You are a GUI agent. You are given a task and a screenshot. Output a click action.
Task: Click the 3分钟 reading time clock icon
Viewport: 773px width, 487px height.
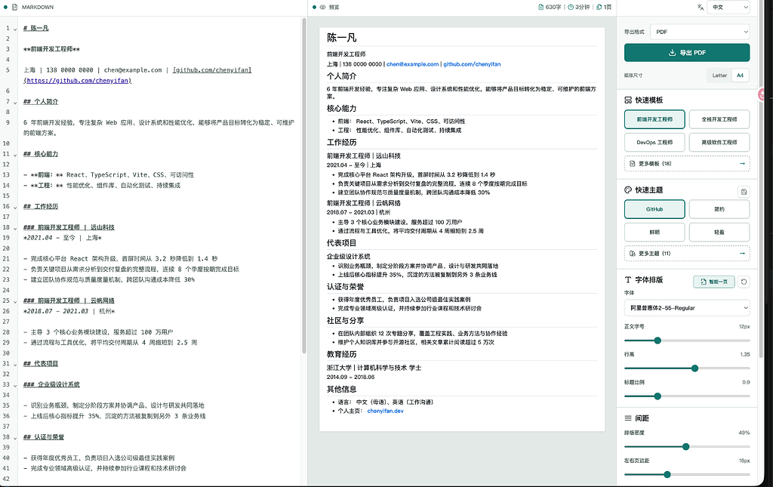(571, 8)
